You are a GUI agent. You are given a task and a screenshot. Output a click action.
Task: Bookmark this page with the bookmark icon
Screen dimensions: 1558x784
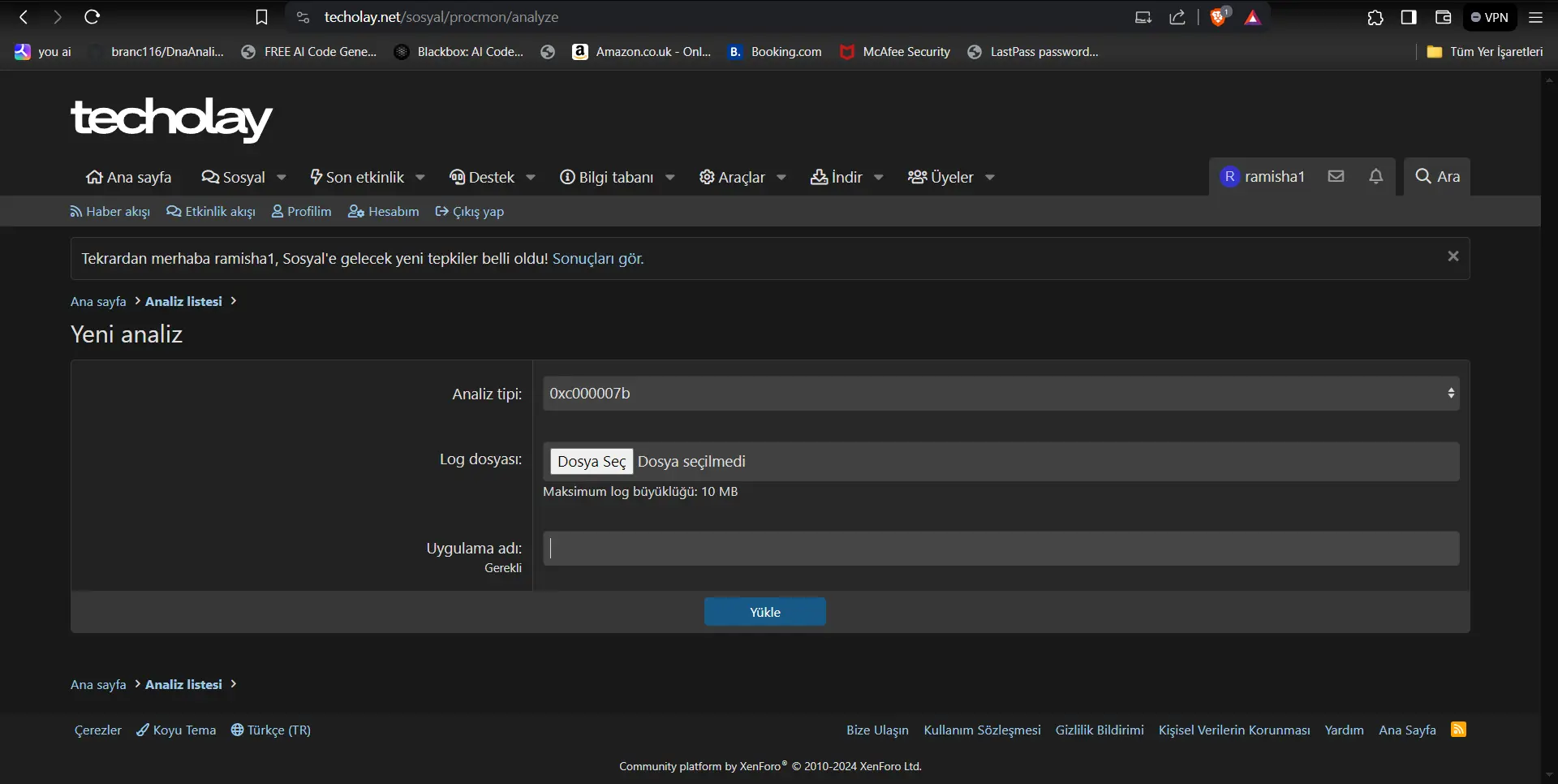(x=261, y=17)
